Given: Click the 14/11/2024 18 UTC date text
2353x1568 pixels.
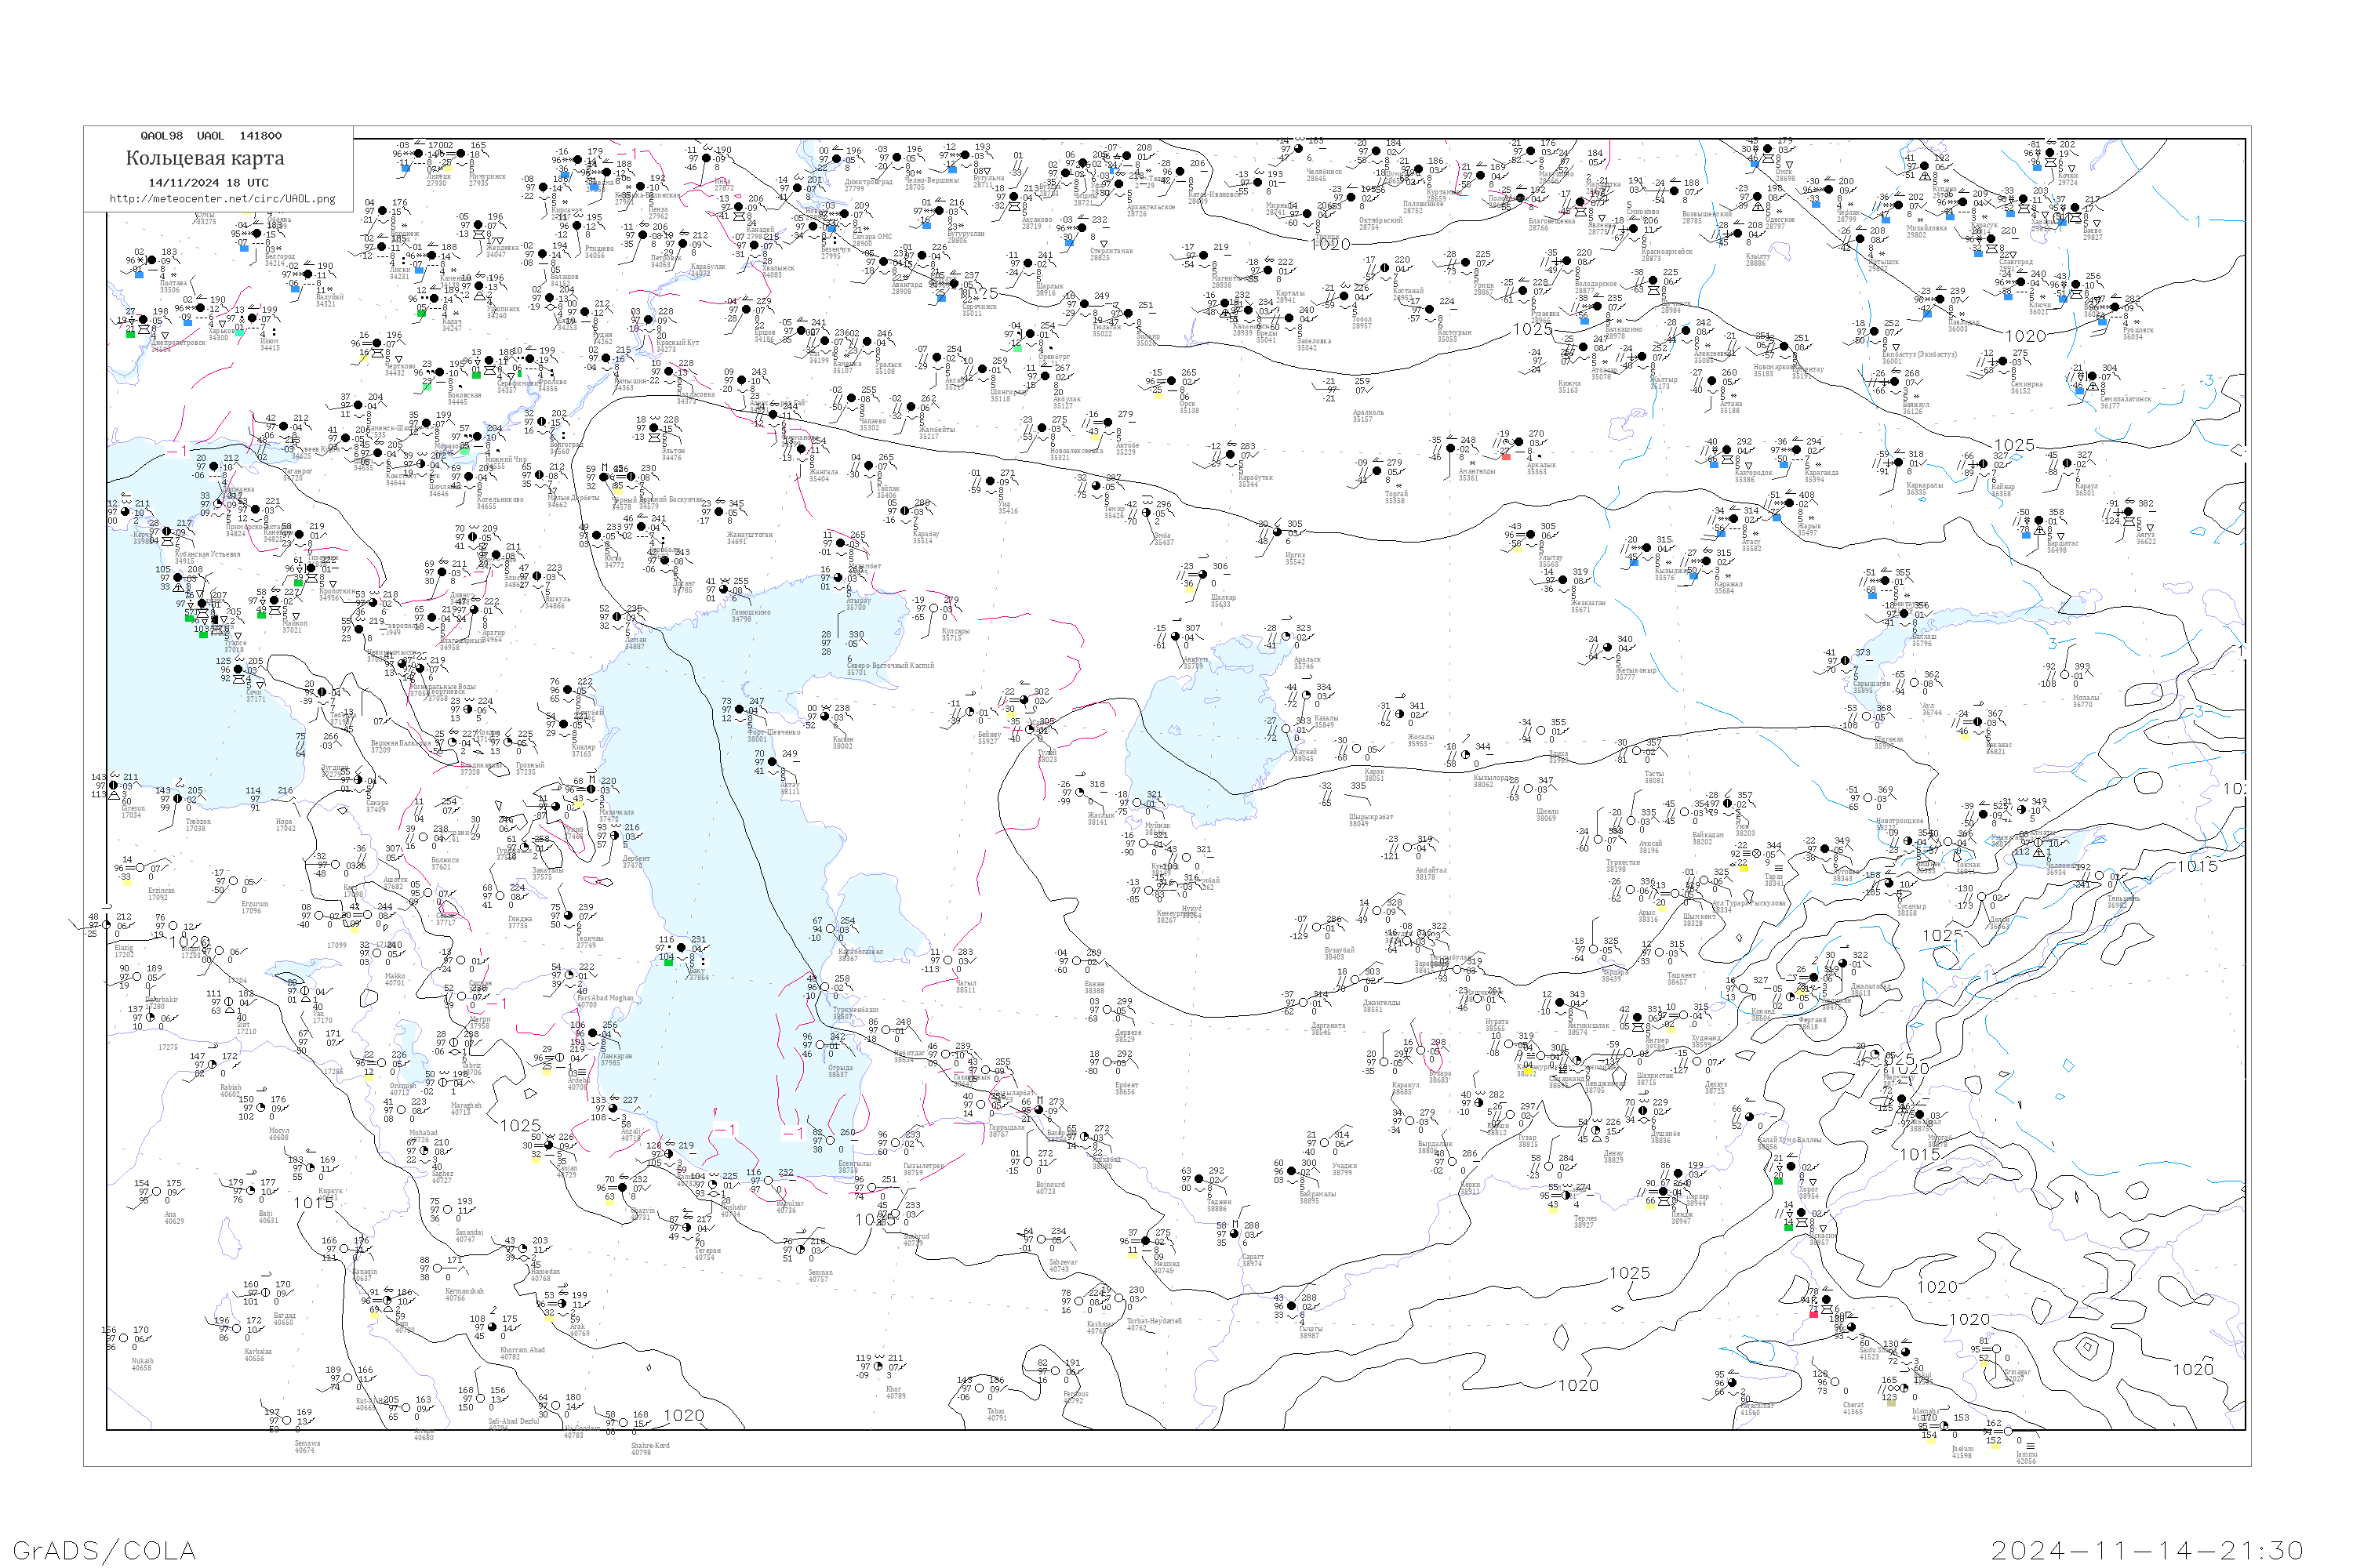Looking at the screenshot, I should (x=208, y=183).
